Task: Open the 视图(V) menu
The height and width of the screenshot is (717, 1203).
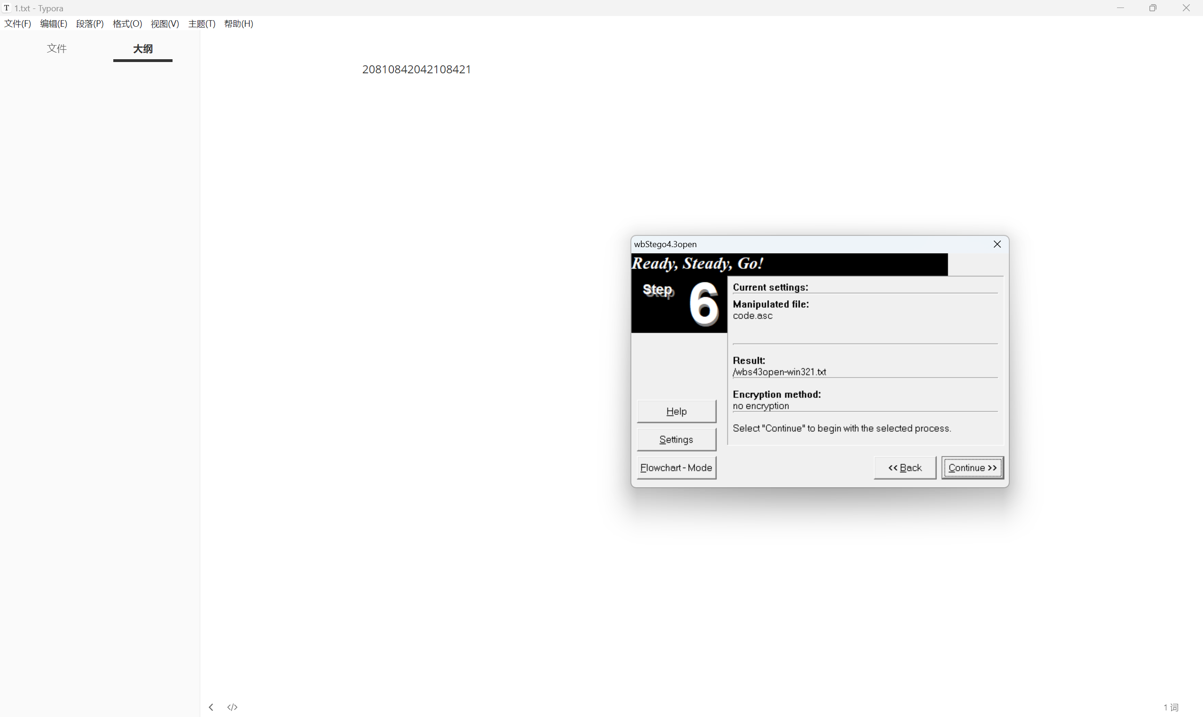Action: click(165, 23)
